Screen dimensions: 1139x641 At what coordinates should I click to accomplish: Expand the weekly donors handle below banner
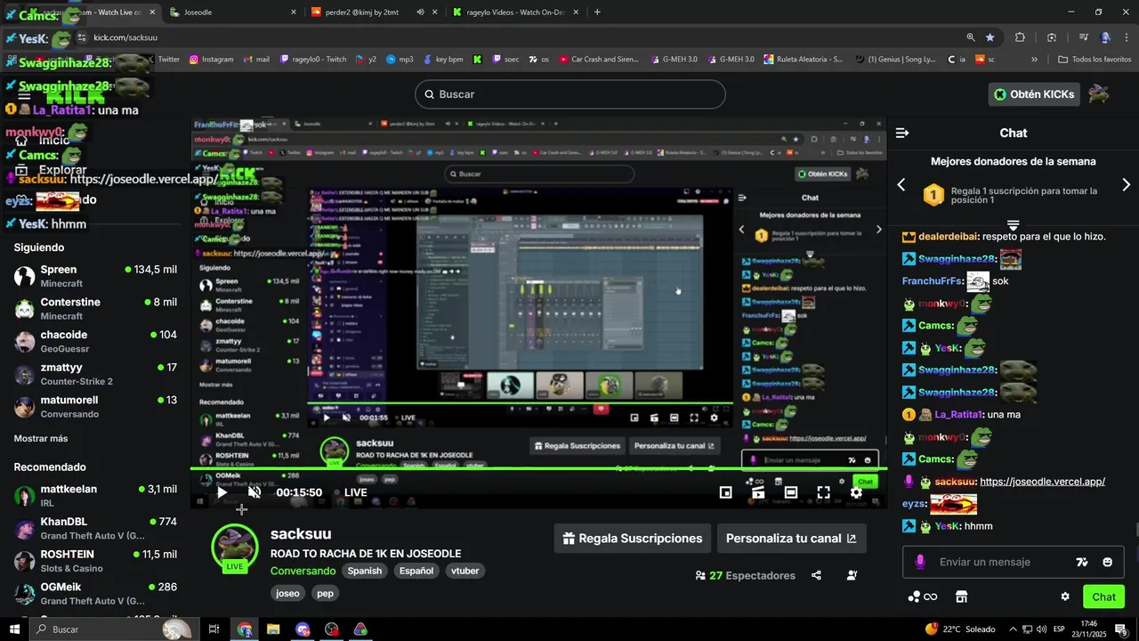coord(1013,225)
